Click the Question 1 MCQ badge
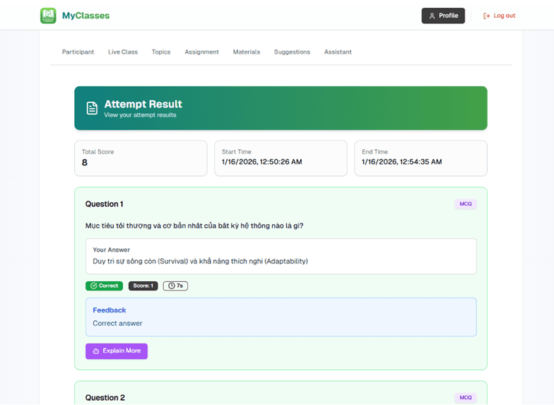This screenshot has height=405, width=554. (x=466, y=204)
